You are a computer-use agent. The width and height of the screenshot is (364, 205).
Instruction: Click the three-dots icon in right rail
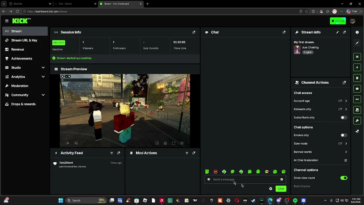(x=357, y=131)
